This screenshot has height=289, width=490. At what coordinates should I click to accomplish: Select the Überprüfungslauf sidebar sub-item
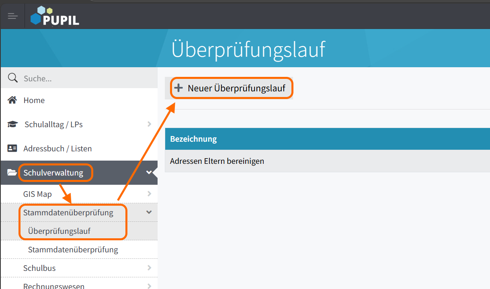(x=59, y=231)
